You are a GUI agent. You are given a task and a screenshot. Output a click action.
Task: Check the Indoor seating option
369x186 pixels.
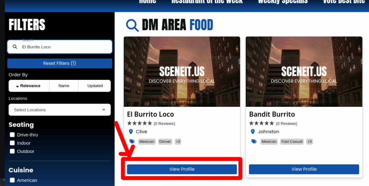pos(12,143)
